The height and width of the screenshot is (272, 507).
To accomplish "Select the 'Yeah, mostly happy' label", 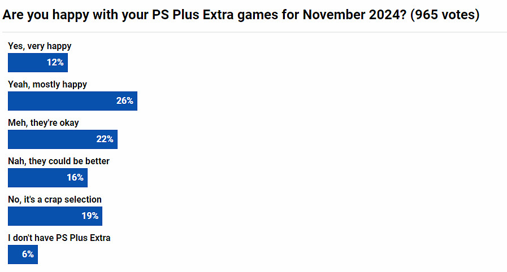I will (47, 85).
